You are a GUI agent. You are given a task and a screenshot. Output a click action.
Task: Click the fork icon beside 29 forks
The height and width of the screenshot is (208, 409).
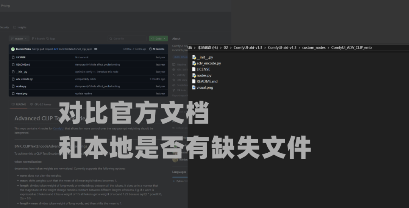[174, 90]
